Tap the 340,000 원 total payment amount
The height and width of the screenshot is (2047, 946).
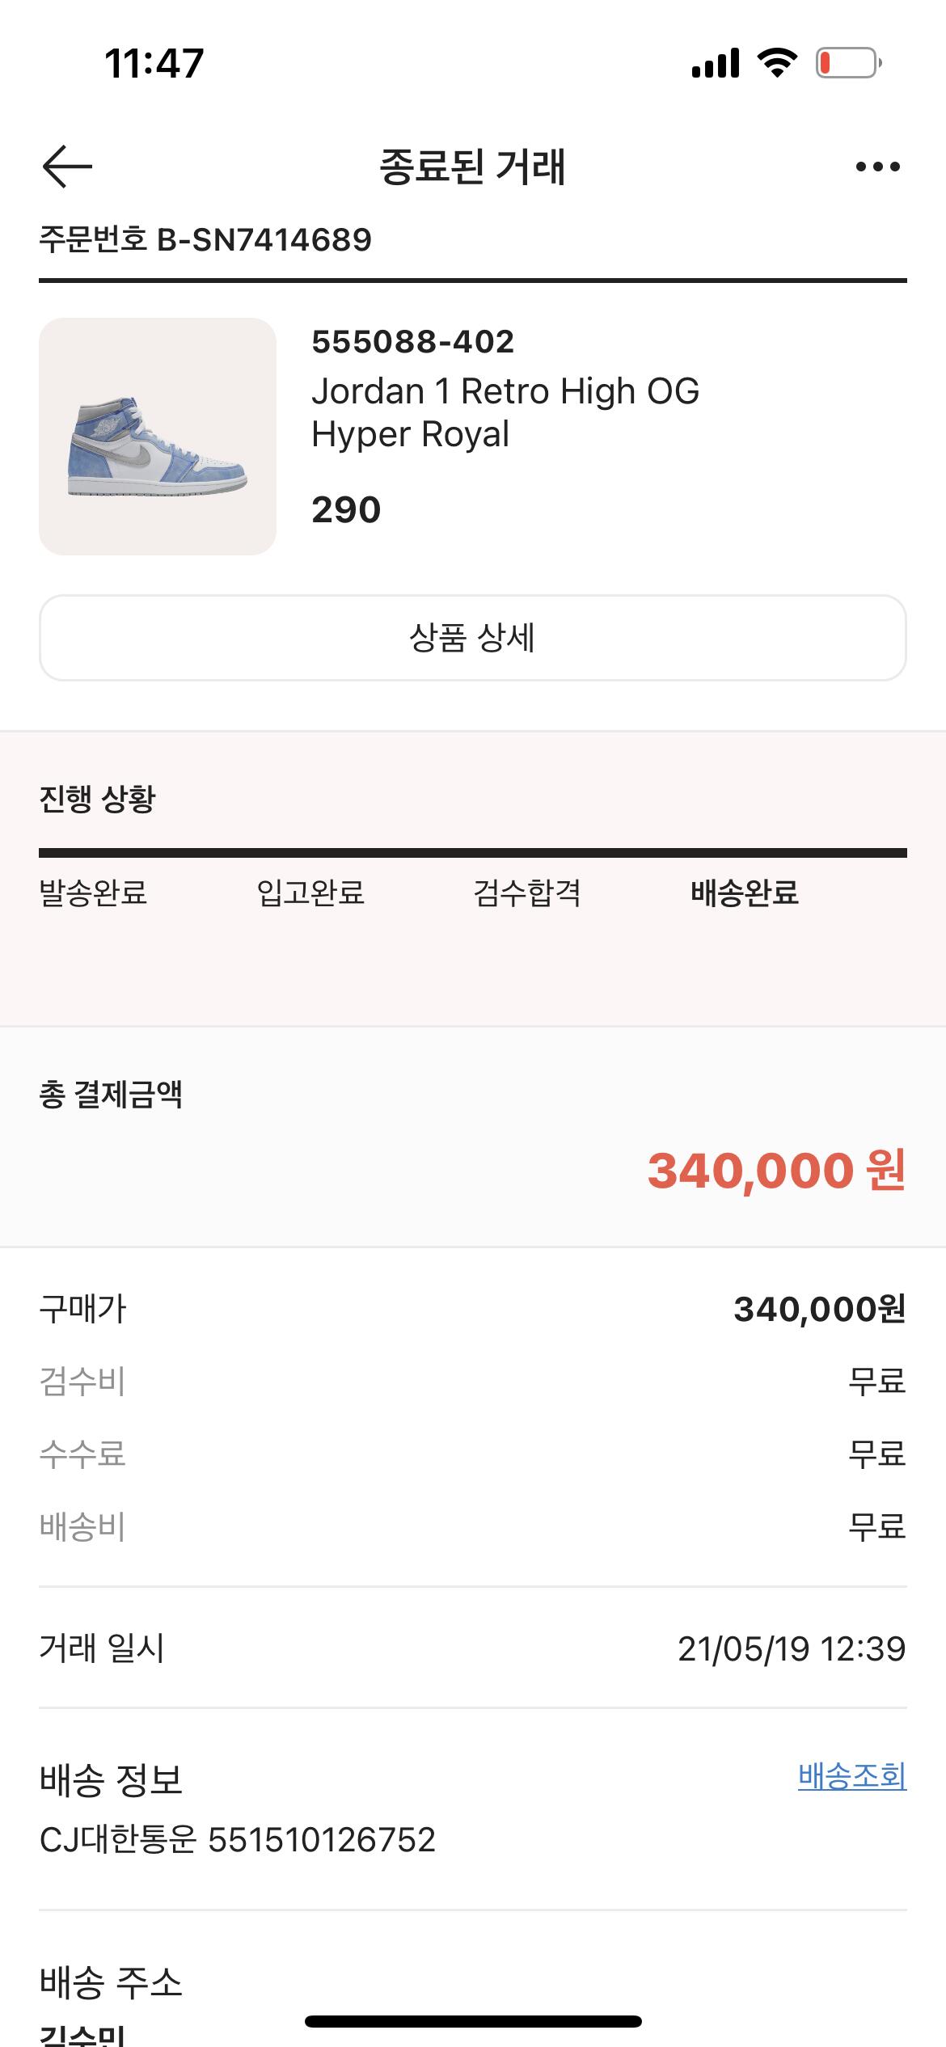pyautogui.click(x=775, y=1171)
